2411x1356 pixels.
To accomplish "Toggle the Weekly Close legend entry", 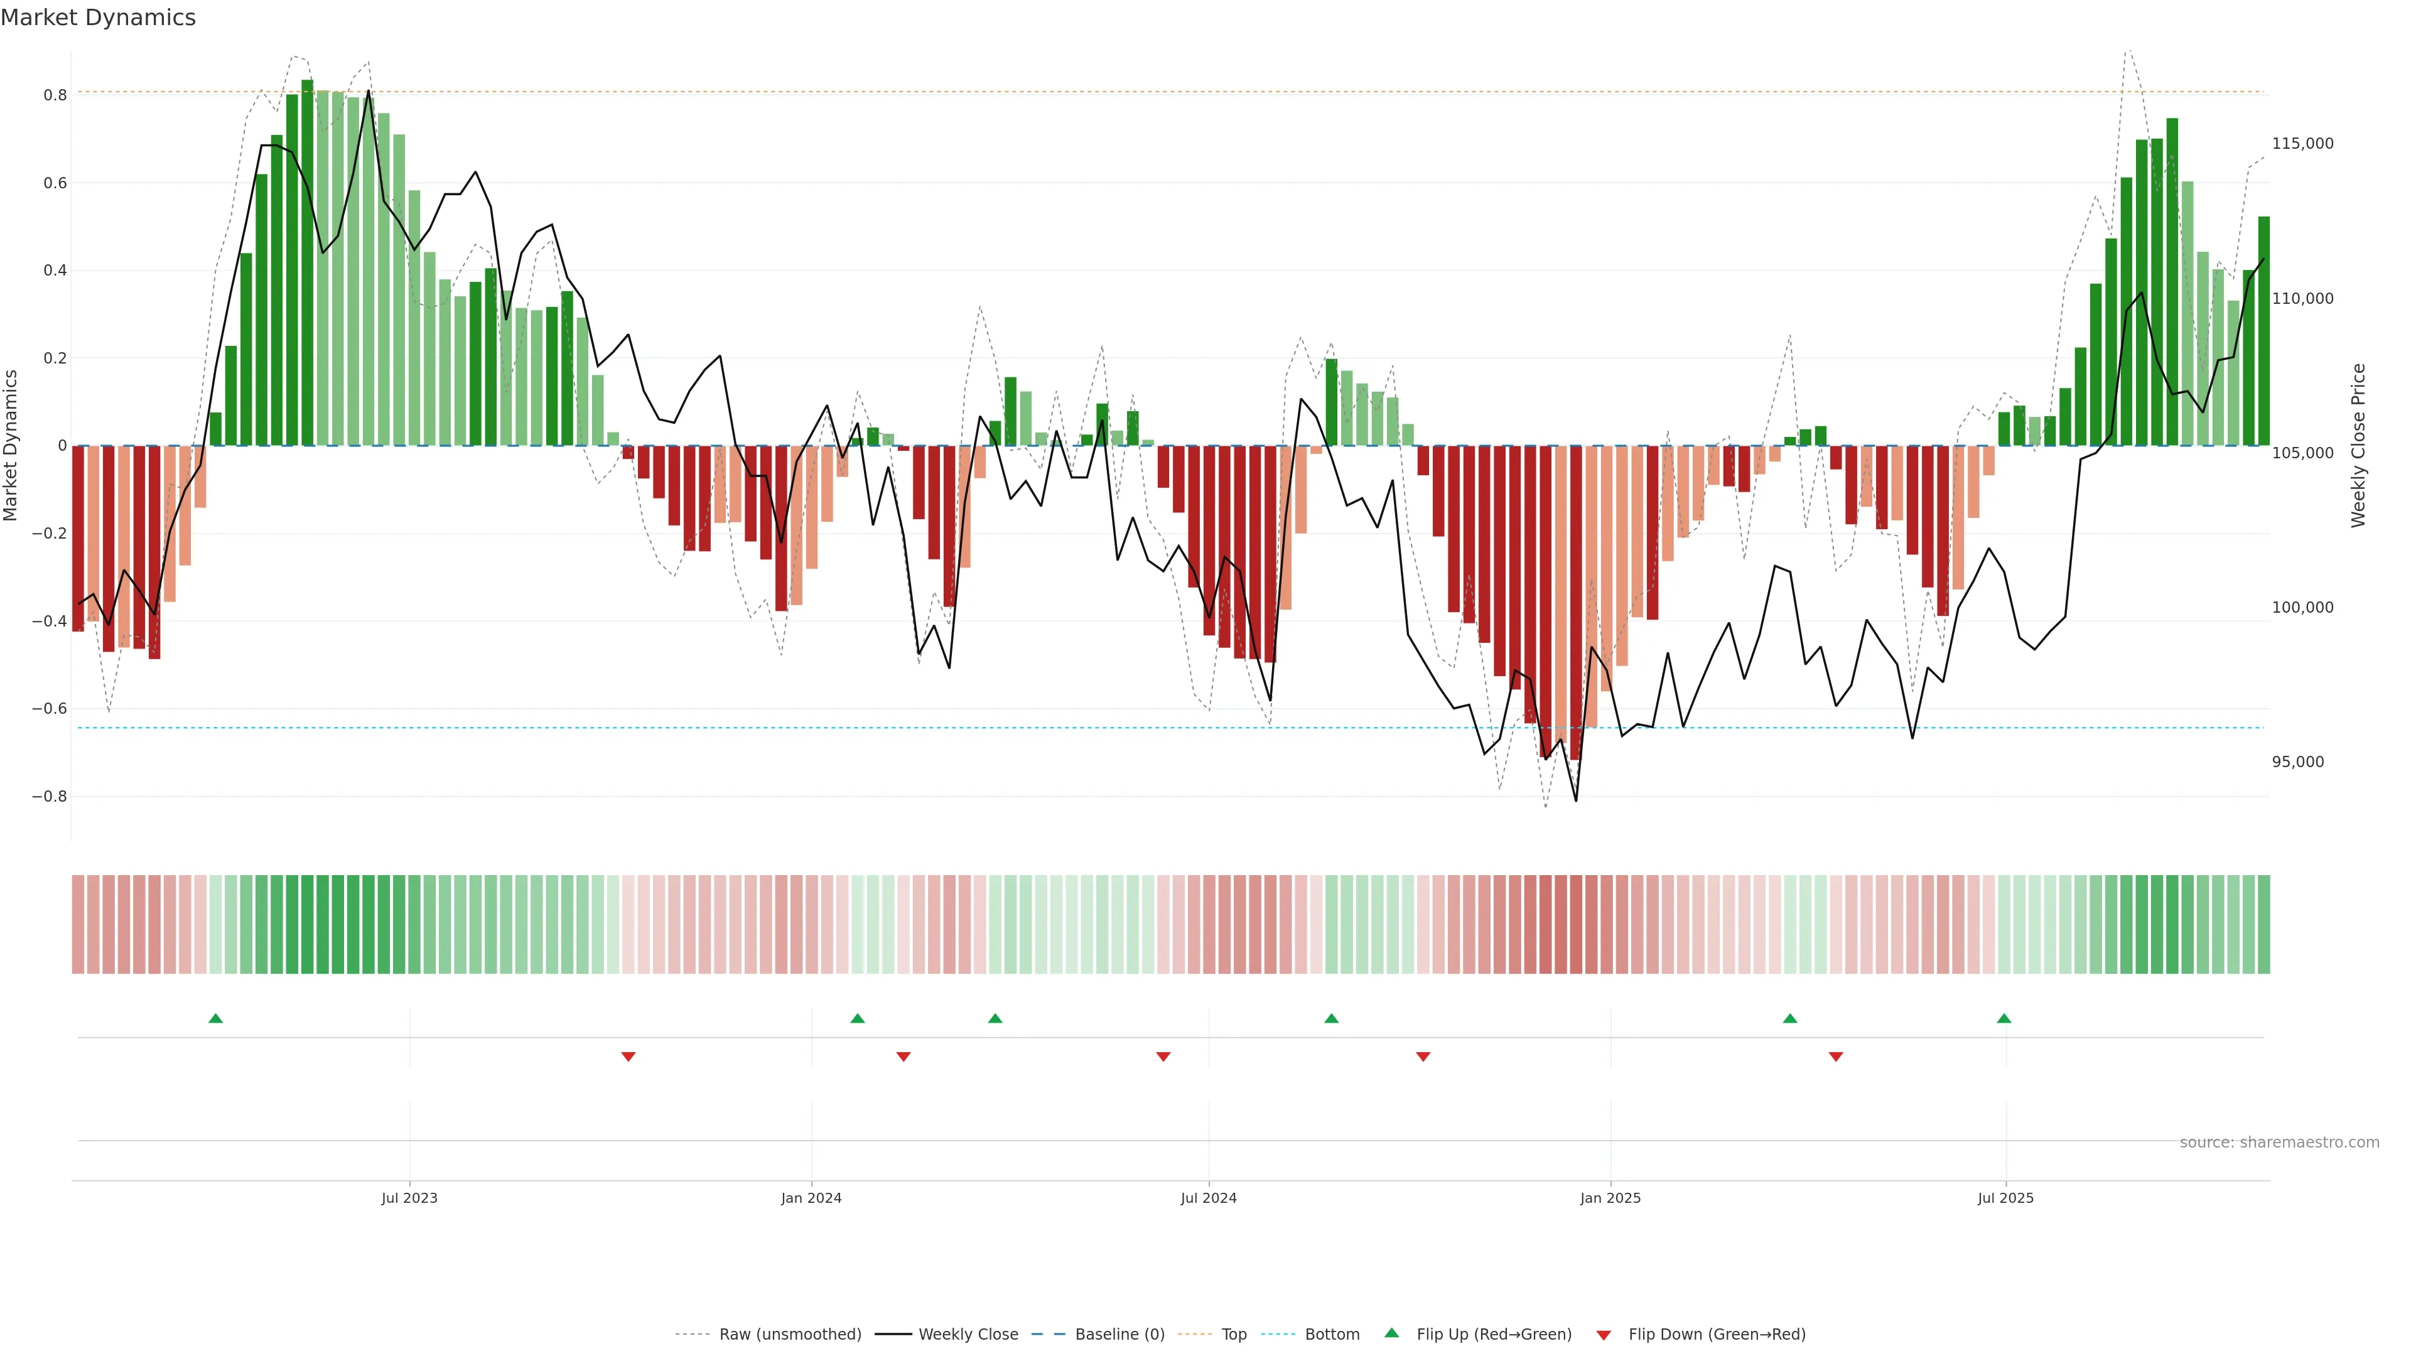I will tap(968, 1335).
